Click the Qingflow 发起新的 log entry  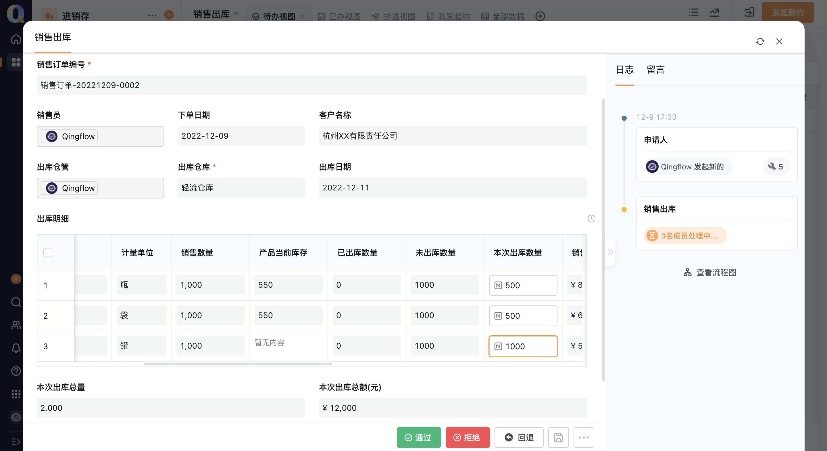(688, 167)
